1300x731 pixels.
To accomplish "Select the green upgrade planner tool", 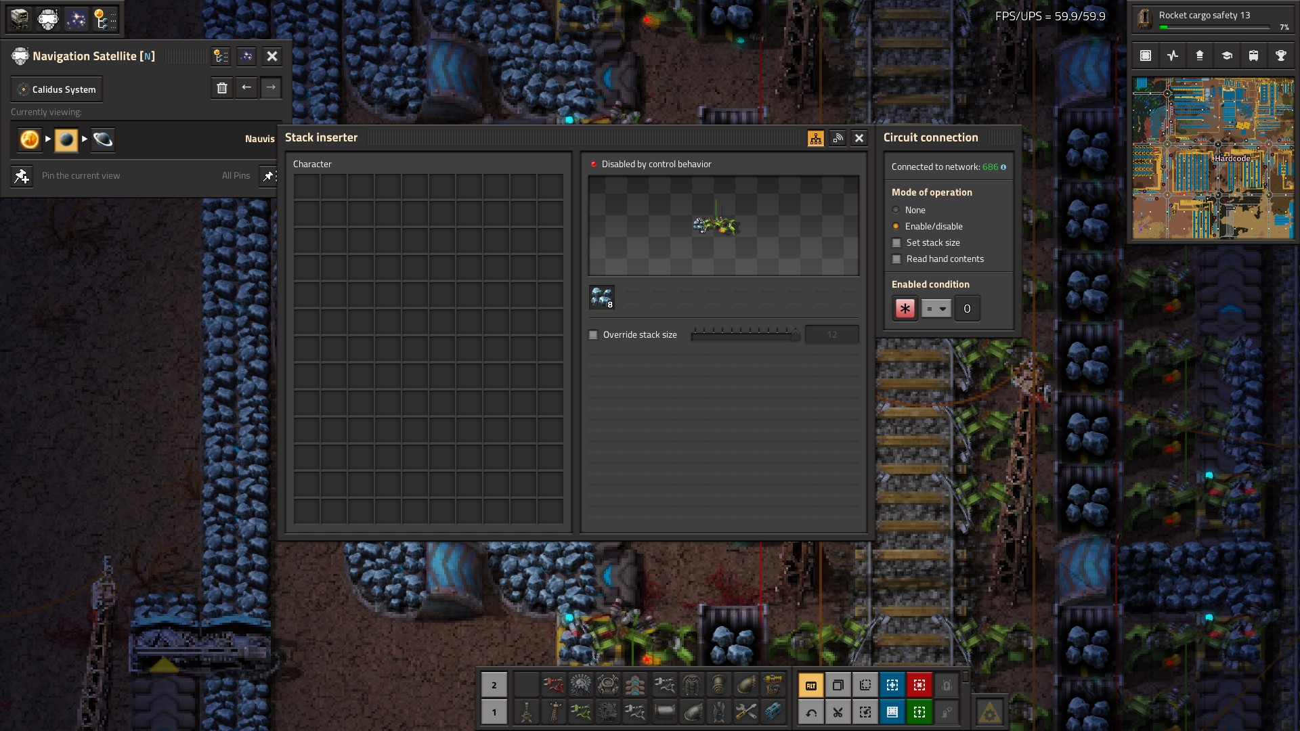I will pyautogui.click(x=919, y=712).
